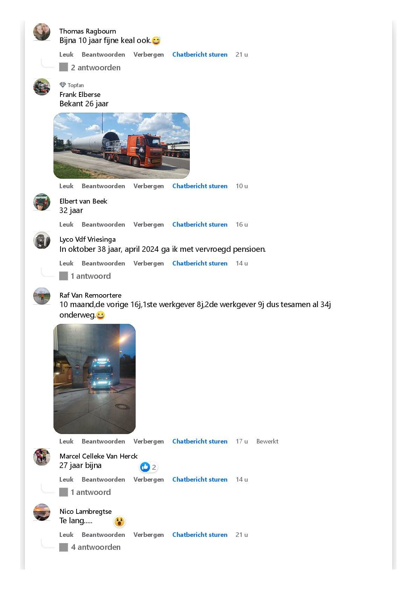
Task: Show 1 antwoord under Marcel Celleke Van Herck
Action: tap(85, 492)
